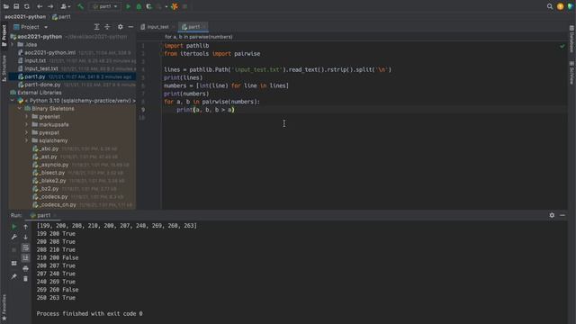Run part1 with the green play button
Viewport: 576px width, 324px height.
128,6
